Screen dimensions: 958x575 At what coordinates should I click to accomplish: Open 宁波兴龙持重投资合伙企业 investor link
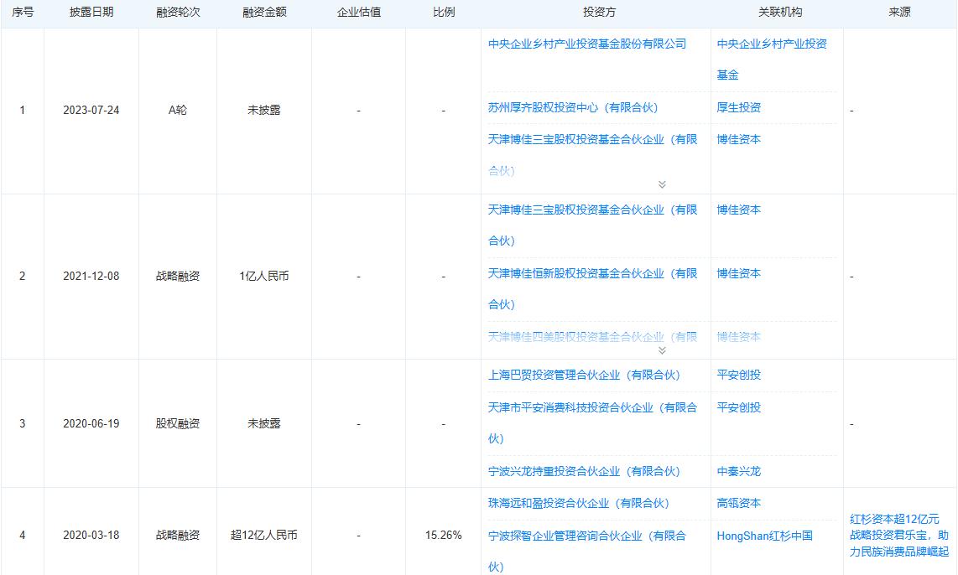tap(584, 471)
